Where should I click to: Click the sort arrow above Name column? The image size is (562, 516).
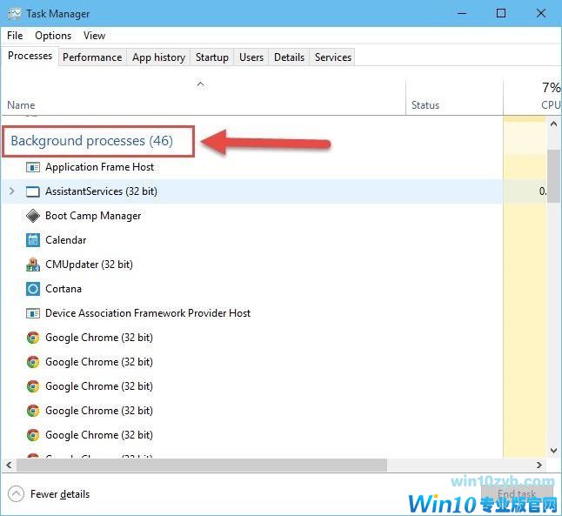pos(200,84)
